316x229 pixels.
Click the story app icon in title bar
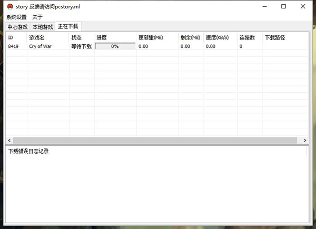pos(9,6)
